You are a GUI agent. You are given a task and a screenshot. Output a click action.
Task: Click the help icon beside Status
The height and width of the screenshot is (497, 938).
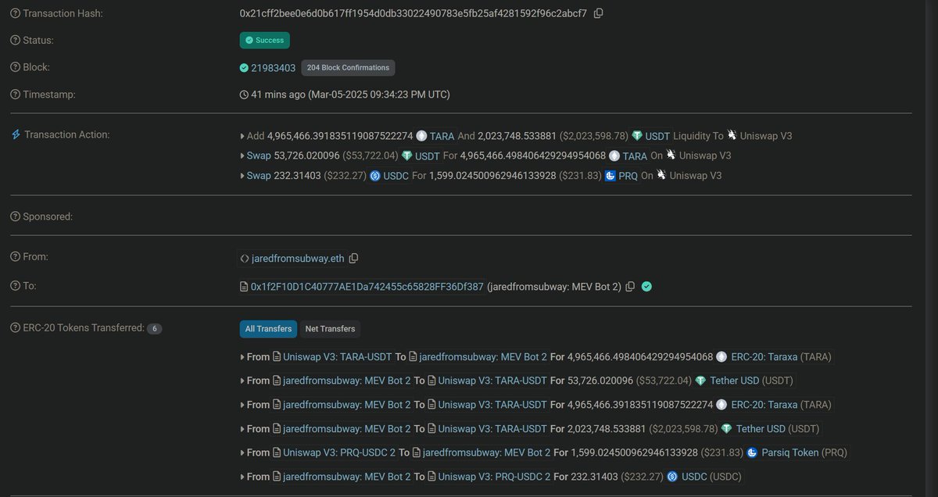(16, 40)
